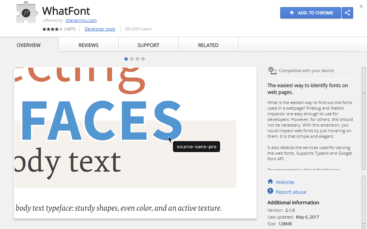This screenshot has height=229, width=367.
Task: Open the Developer tools category link
Action: pyautogui.click(x=100, y=29)
